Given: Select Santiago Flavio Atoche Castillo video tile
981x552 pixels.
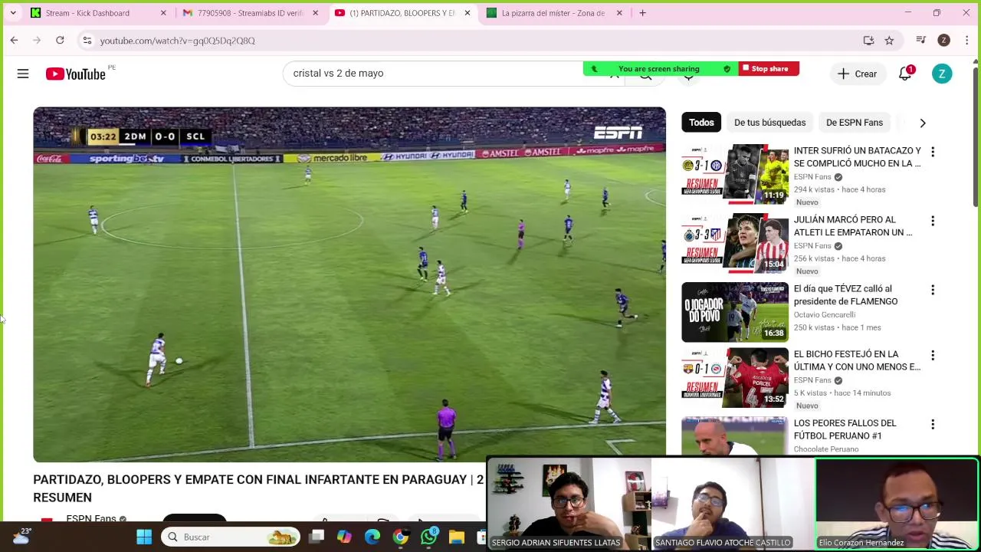Looking at the screenshot, I should point(732,504).
